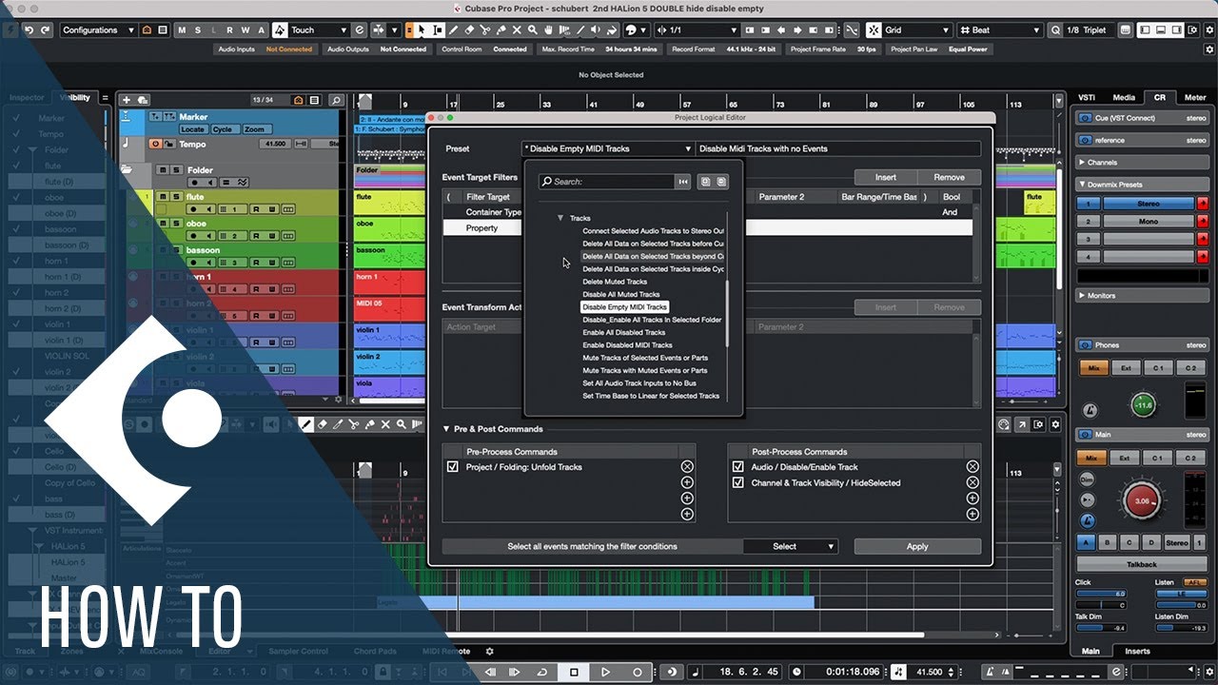The width and height of the screenshot is (1218, 685).
Task: Expand the Monitors section in Control Room
Action: click(x=1082, y=296)
